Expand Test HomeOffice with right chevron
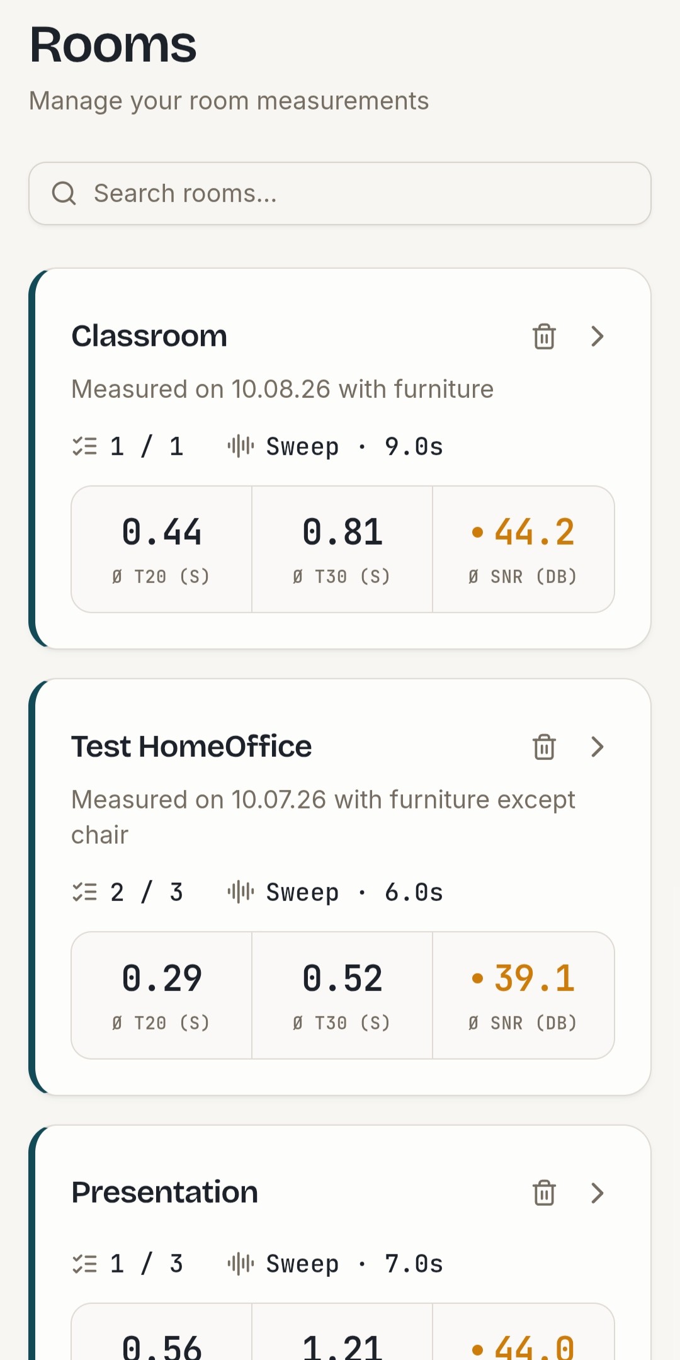Image resolution: width=680 pixels, height=1360 pixels. pyautogui.click(x=598, y=747)
